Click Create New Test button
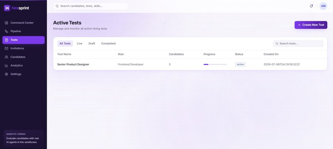333x149 pixels. tap(311, 25)
